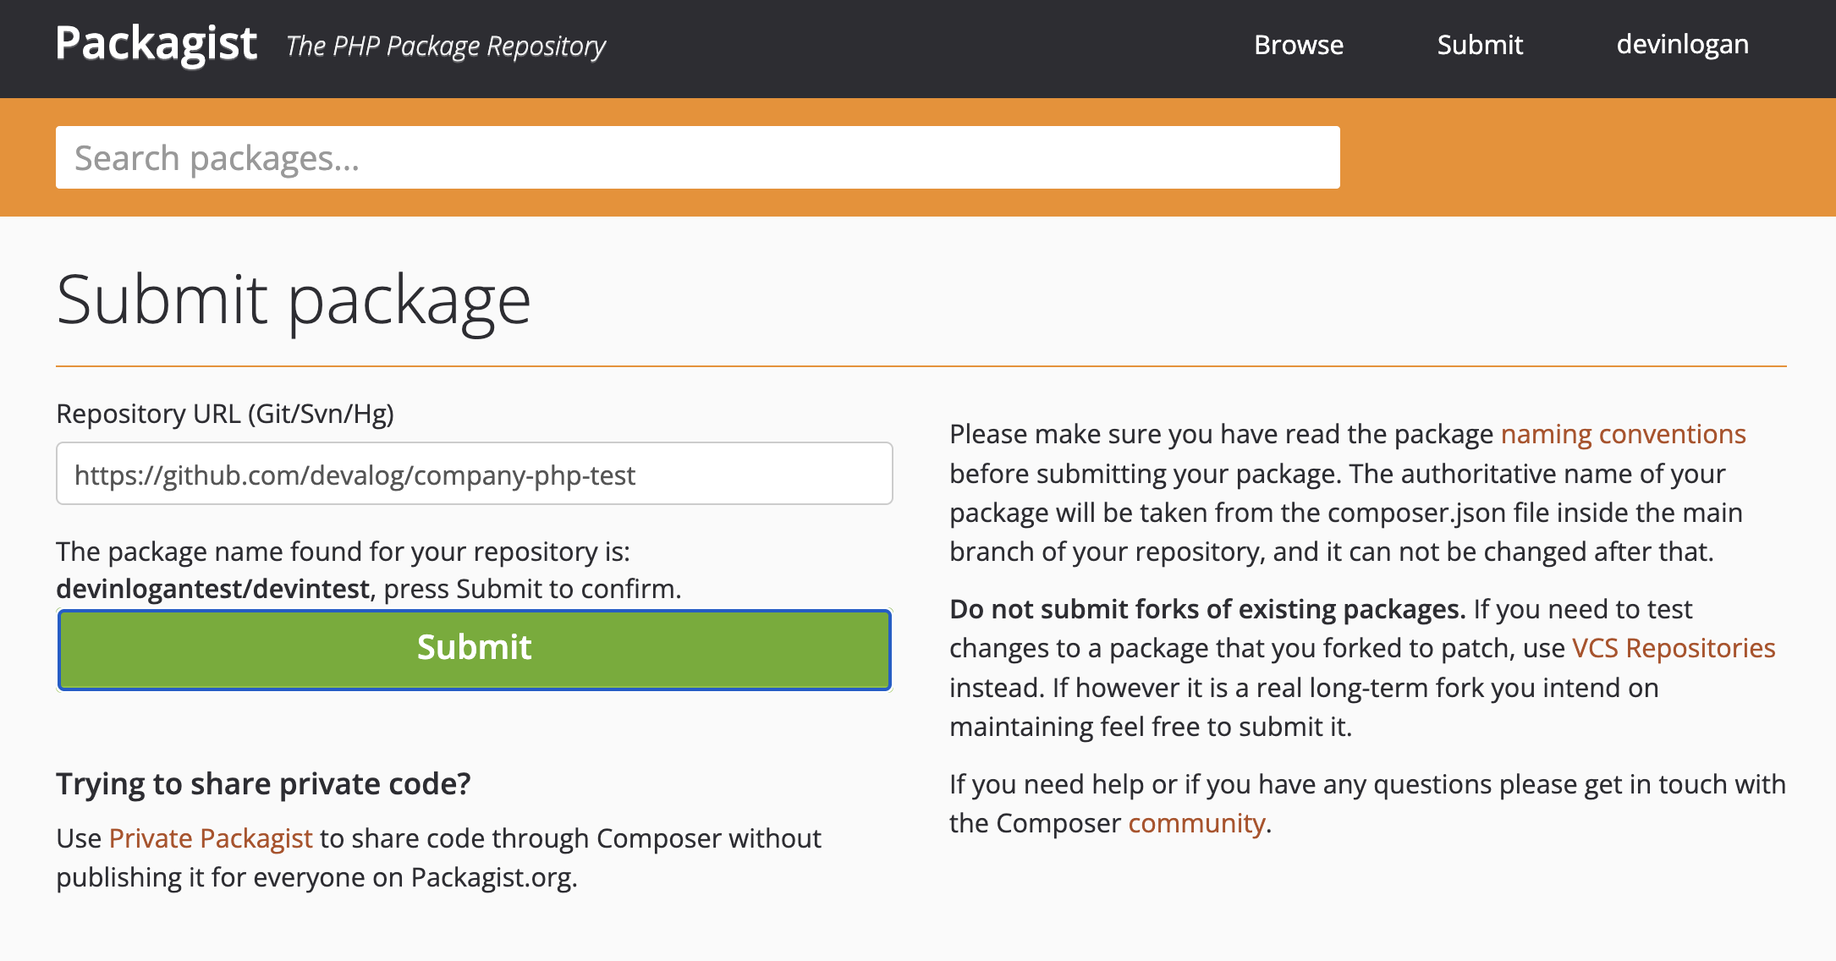Image resolution: width=1836 pixels, height=961 pixels.
Task: Focus the search bar in the orange header
Action: click(x=697, y=157)
